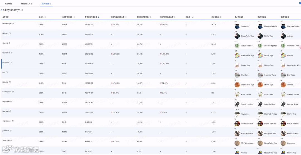Copy the kidsgifts tag name

click(x=10, y=82)
